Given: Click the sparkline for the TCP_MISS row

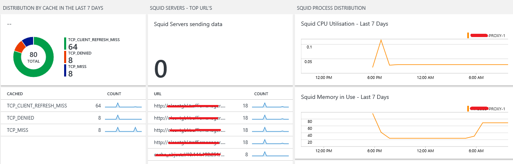Looking at the screenshot, I should click(x=123, y=130).
